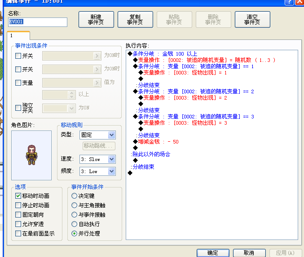
Task: Select the 条件分歧 变量 == 3 line
Action: [194, 117]
